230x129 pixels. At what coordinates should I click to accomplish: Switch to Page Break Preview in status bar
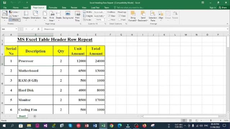(x=197, y=120)
